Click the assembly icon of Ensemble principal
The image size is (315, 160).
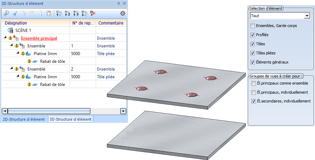pyautogui.click(x=16, y=38)
